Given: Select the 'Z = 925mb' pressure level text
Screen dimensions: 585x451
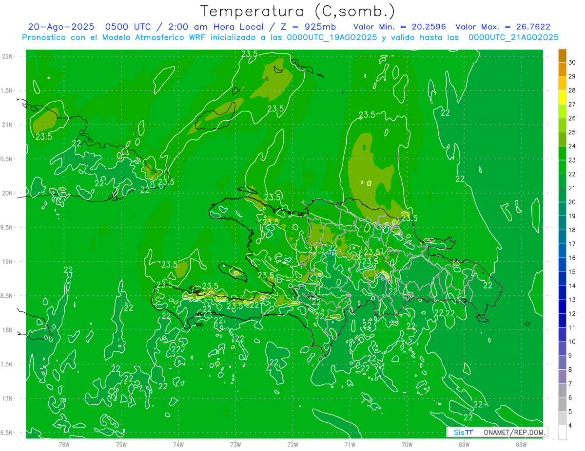Looking at the screenshot, I should coord(306,27).
